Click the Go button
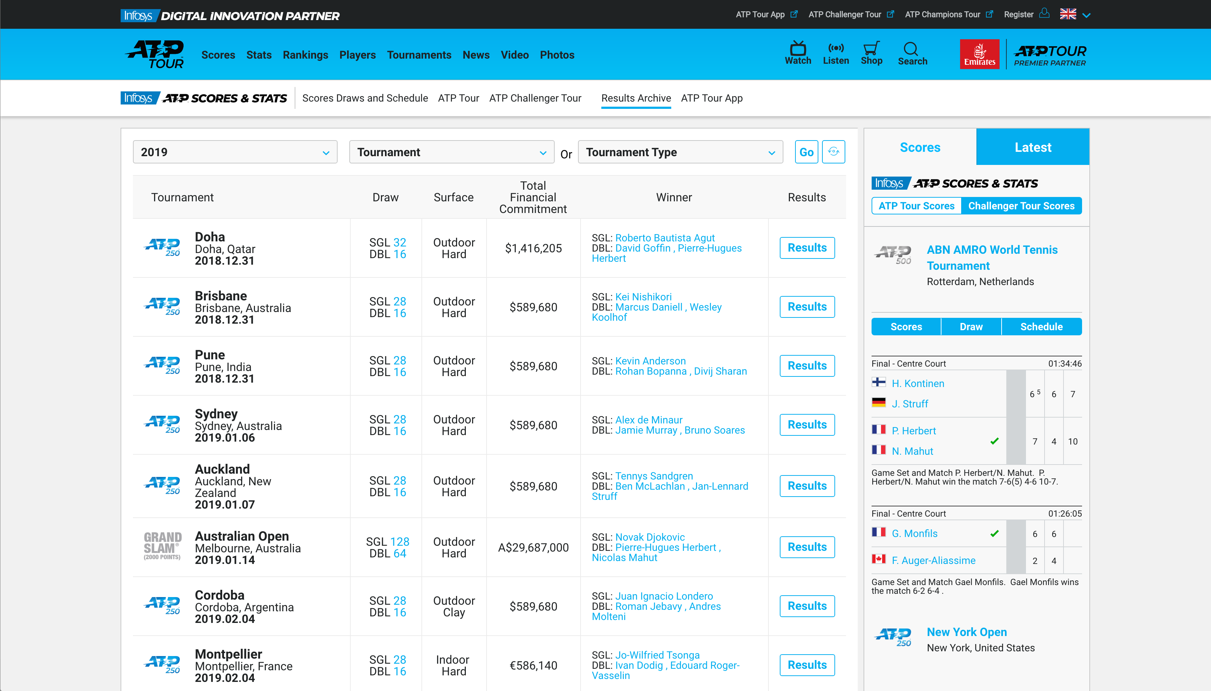Screen dimensions: 1211x691 click(806, 152)
